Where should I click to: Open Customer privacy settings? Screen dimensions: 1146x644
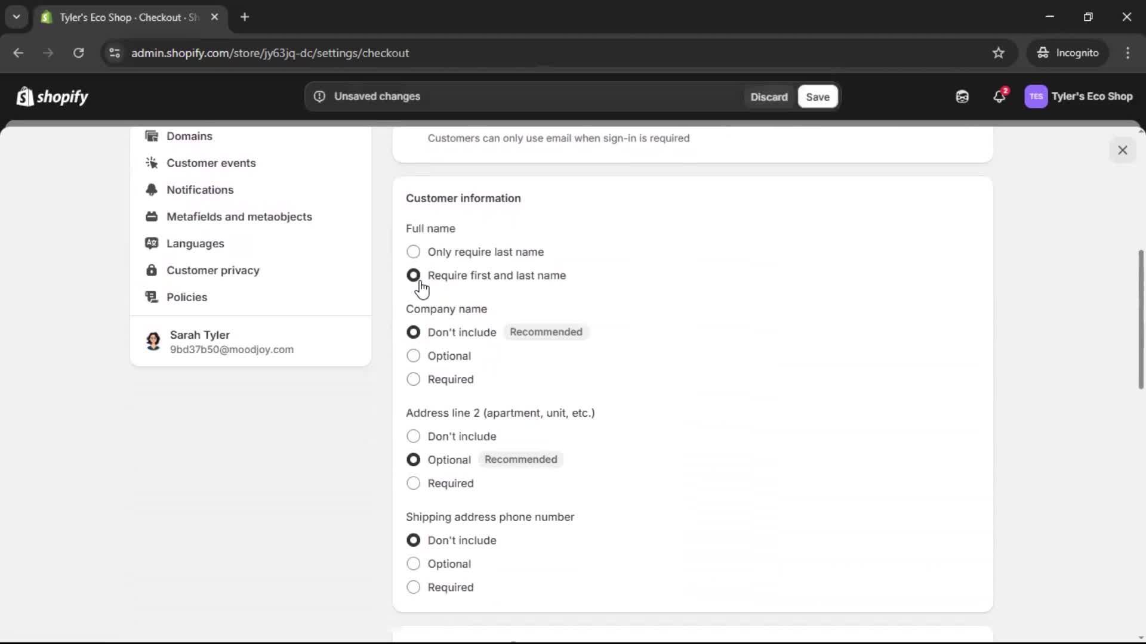(x=214, y=270)
